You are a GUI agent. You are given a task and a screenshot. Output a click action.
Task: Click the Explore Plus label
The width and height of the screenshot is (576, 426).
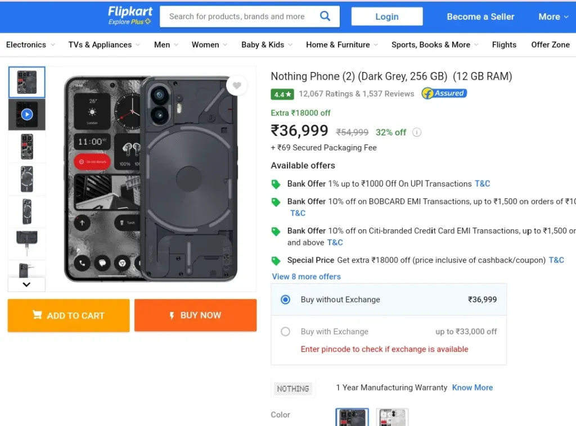[129, 22]
